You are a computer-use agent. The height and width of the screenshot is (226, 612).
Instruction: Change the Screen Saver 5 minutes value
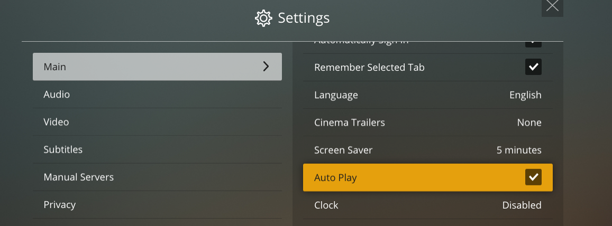pyautogui.click(x=519, y=150)
